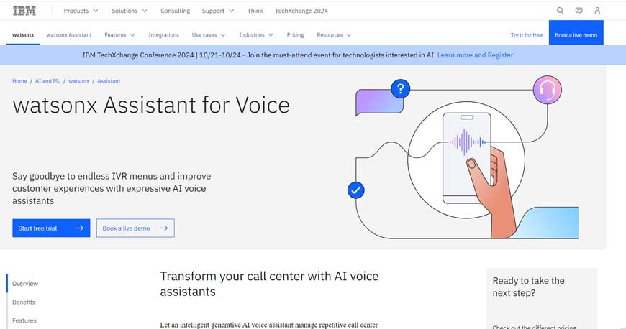Expand the Industries dropdown chevron
The image size is (626, 329).
pyautogui.click(x=271, y=35)
